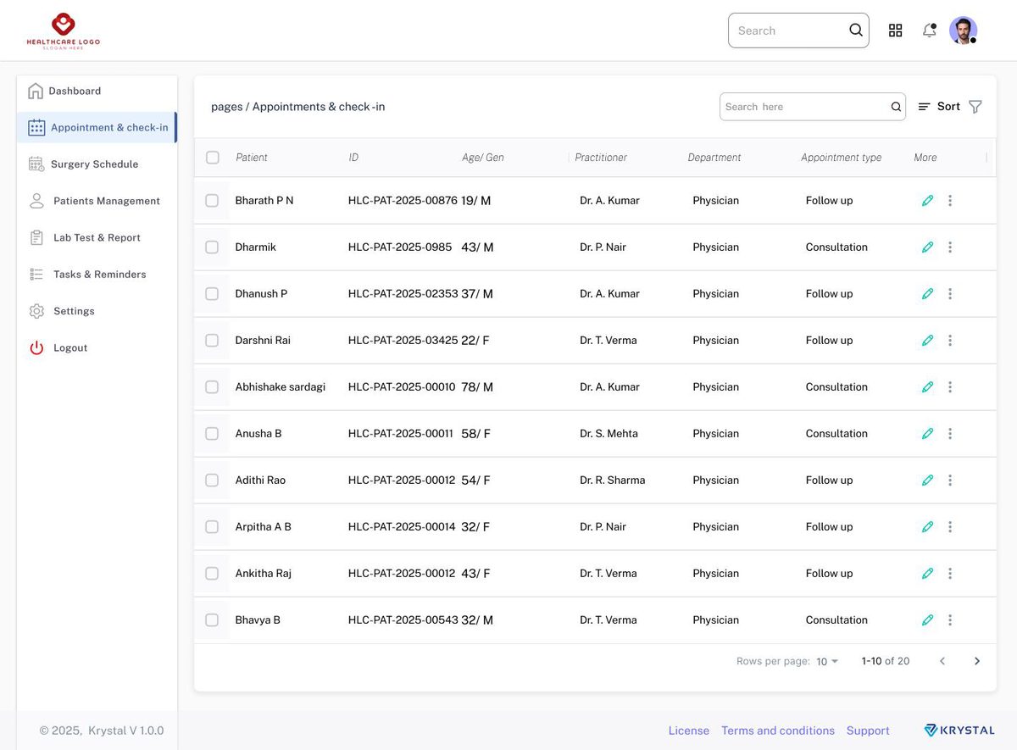Focus the "Search here" table field
Screen dimensions: 1017x750
813,107
